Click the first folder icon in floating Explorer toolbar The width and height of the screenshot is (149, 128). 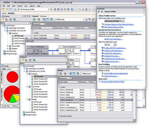coord(23,60)
